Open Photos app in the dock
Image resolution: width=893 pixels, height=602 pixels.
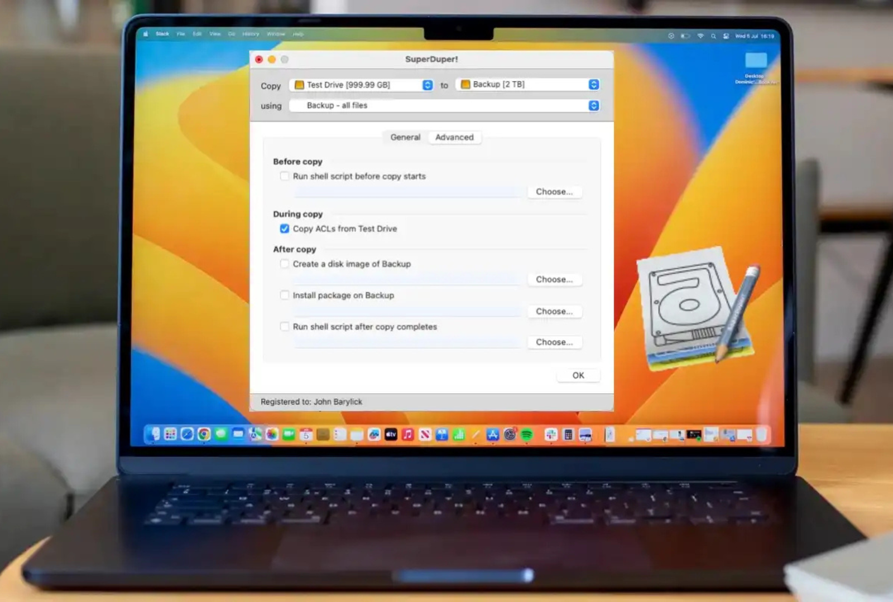coord(272,435)
